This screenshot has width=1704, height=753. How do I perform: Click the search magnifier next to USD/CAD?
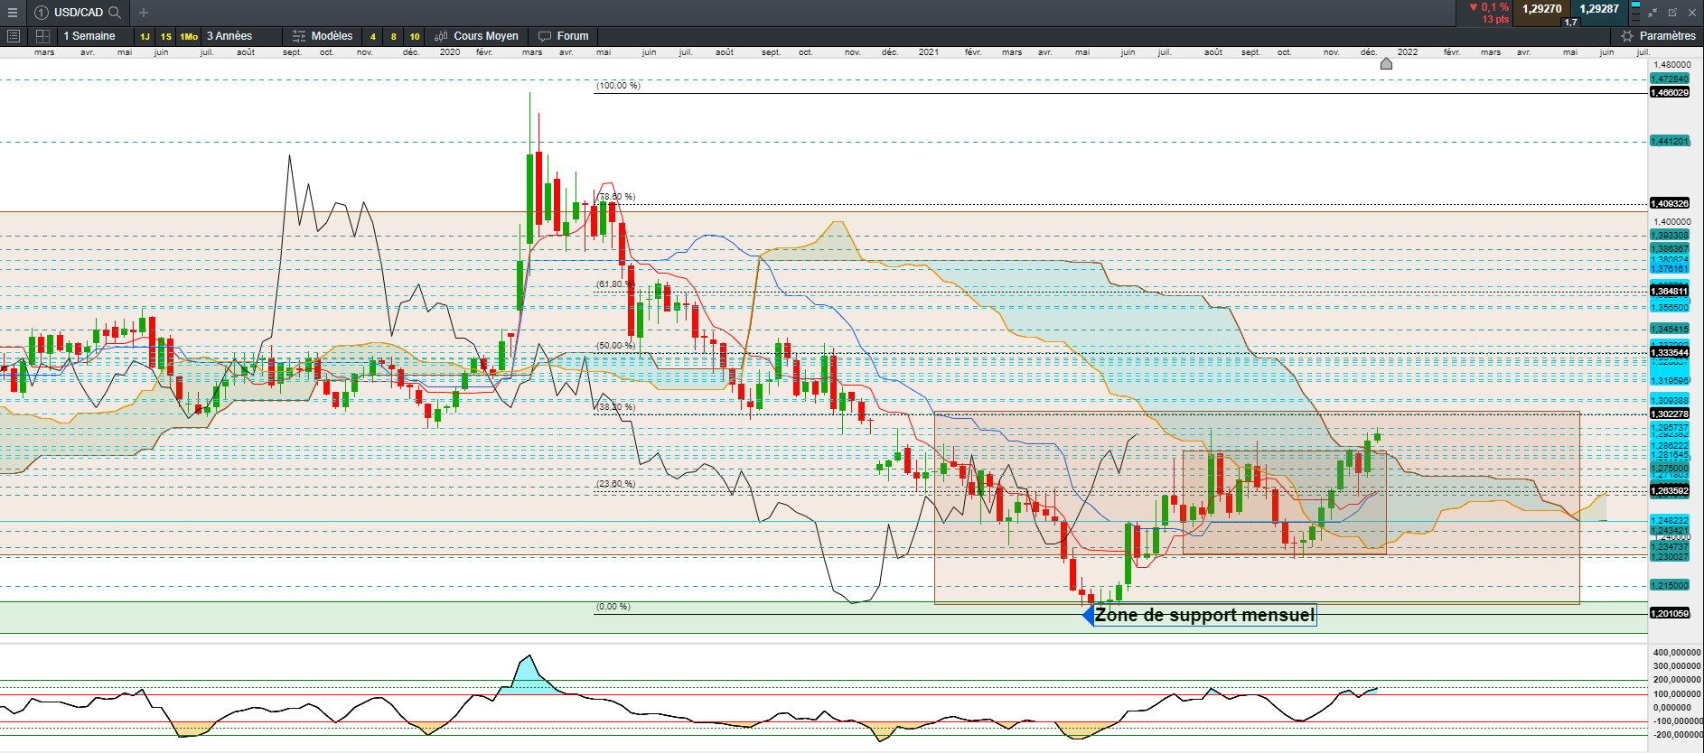115,13
